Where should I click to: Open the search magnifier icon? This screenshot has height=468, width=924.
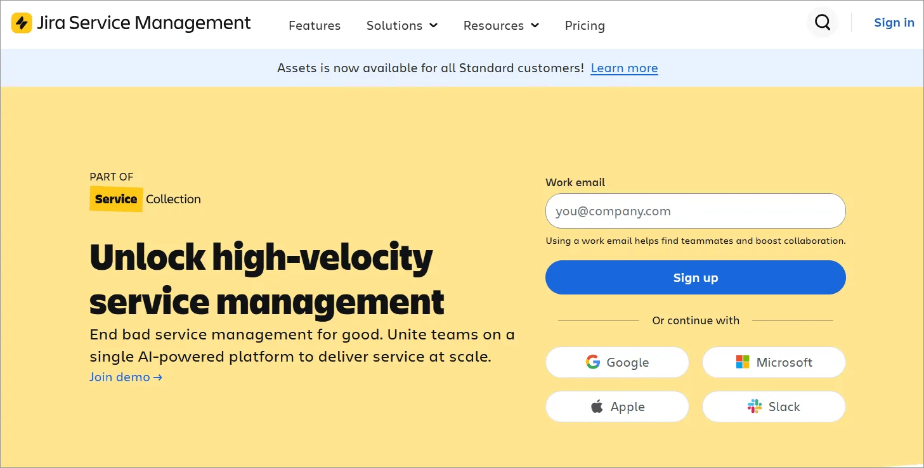tap(823, 23)
